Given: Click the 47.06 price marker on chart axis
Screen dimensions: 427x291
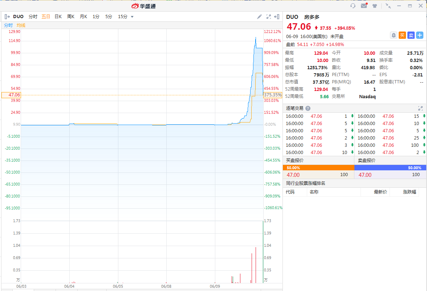Looking at the screenshot, I should click(x=11, y=95).
